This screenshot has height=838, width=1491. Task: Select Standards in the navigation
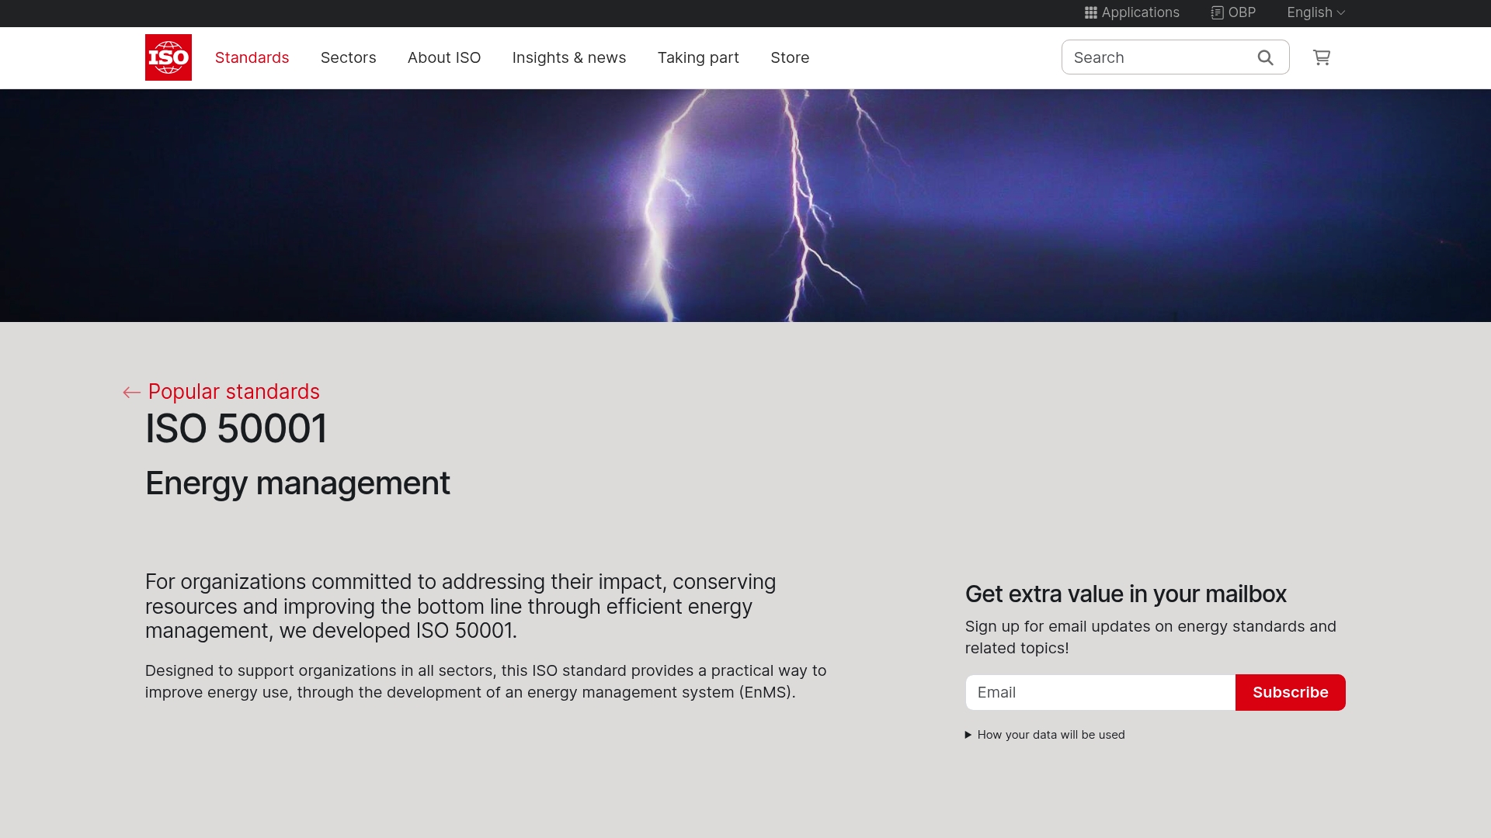click(252, 57)
